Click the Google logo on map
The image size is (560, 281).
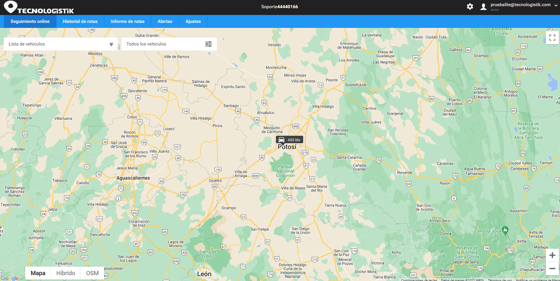(10, 278)
